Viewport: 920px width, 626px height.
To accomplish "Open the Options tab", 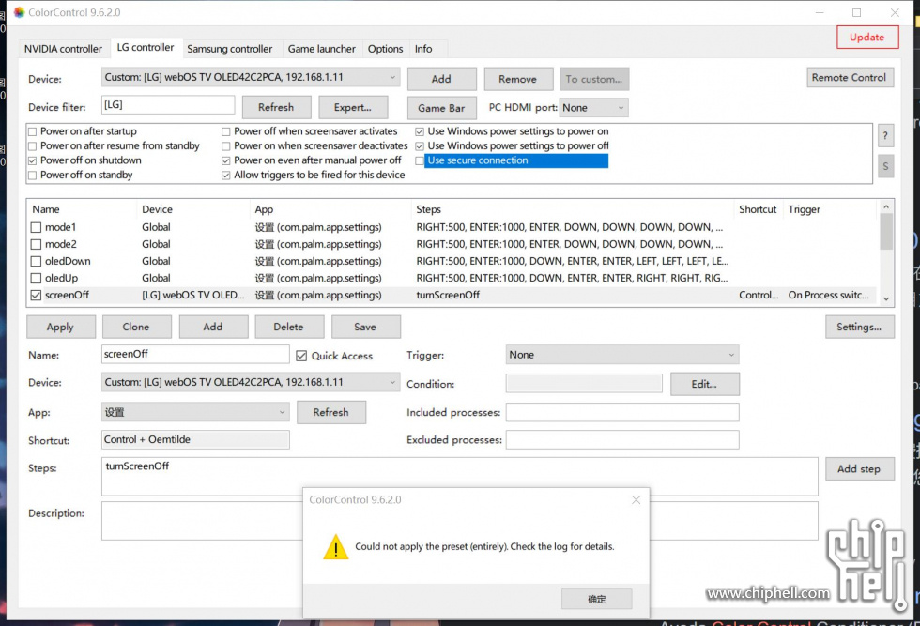I will (x=386, y=49).
